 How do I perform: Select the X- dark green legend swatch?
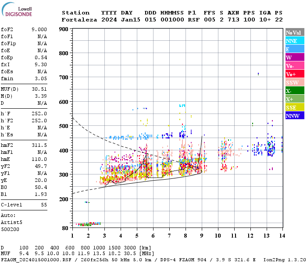coord(295,91)
